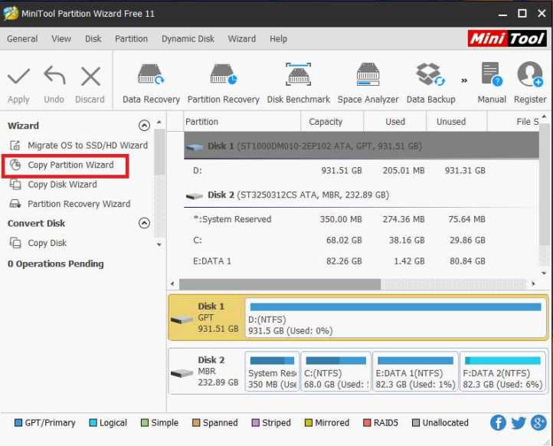Collapse the Convert Disk section
The image size is (553, 446).
[x=144, y=223]
